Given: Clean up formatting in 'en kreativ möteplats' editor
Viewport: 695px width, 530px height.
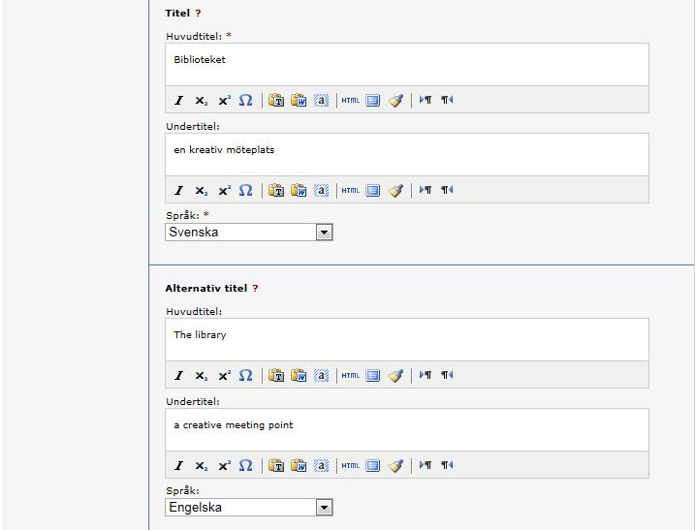Looking at the screenshot, I should coord(395,191).
